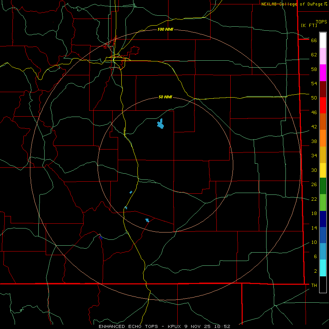The width and height of the screenshot is (329, 329).
Task: Click the "22" legend value
Action: coord(314,199)
